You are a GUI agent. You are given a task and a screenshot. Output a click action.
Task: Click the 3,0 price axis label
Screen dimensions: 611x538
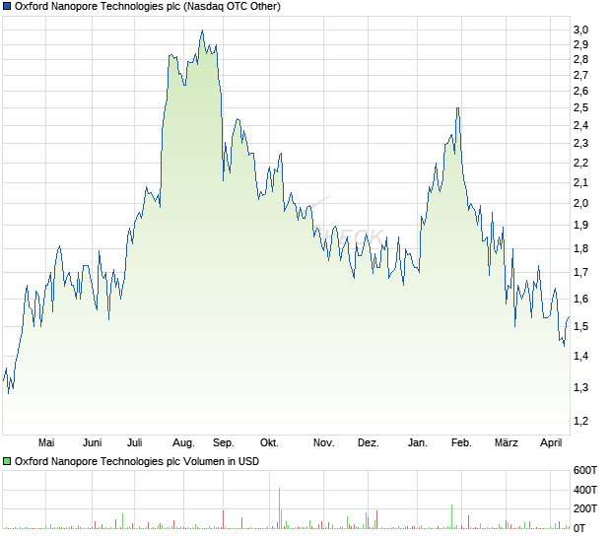coord(580,30)
